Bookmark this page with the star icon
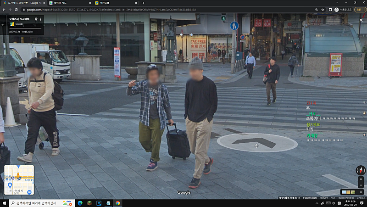Viewport: 367px width, 207px height. point(323,10)
